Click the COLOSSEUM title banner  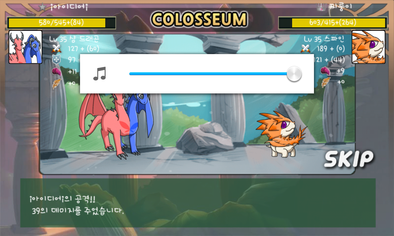[199, 19]
